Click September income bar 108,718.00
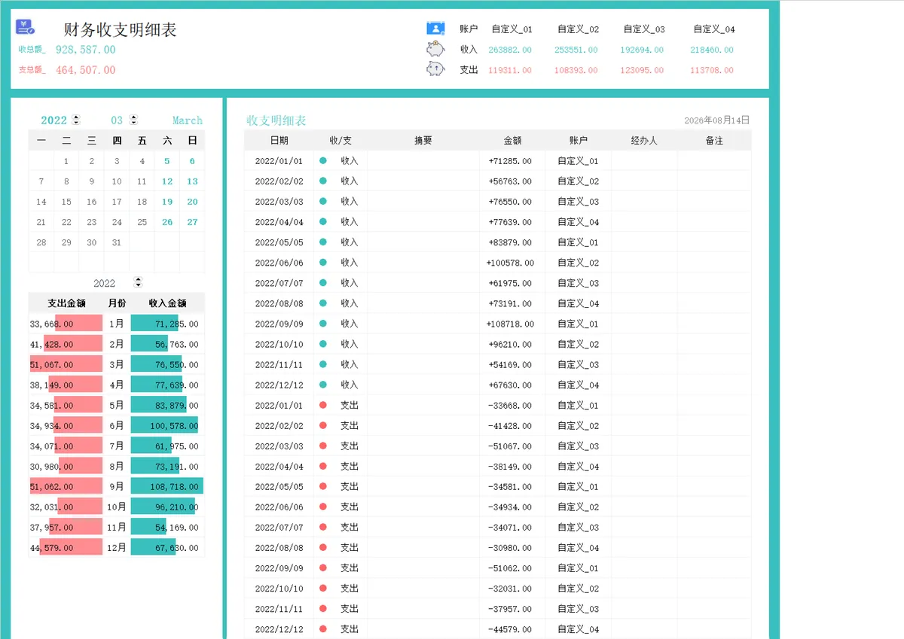 click(x=167, y=486)
